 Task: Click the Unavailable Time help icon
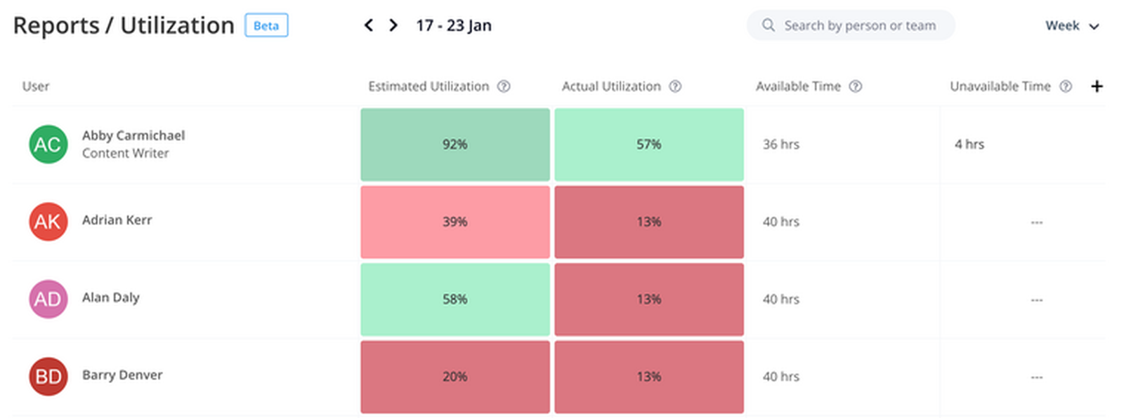[x=1066, y=86]
